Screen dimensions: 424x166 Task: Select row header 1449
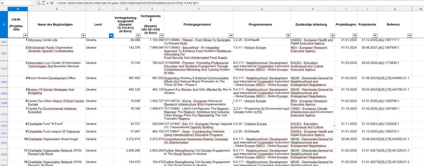pos(4,82)
